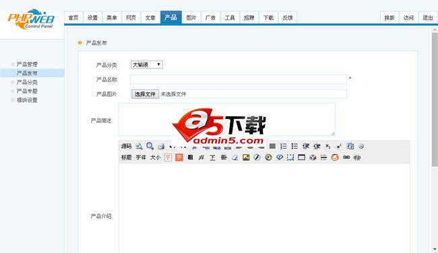Click the special character cube icon
Viewport: 438px width, 253px height.
coord(313,157)
